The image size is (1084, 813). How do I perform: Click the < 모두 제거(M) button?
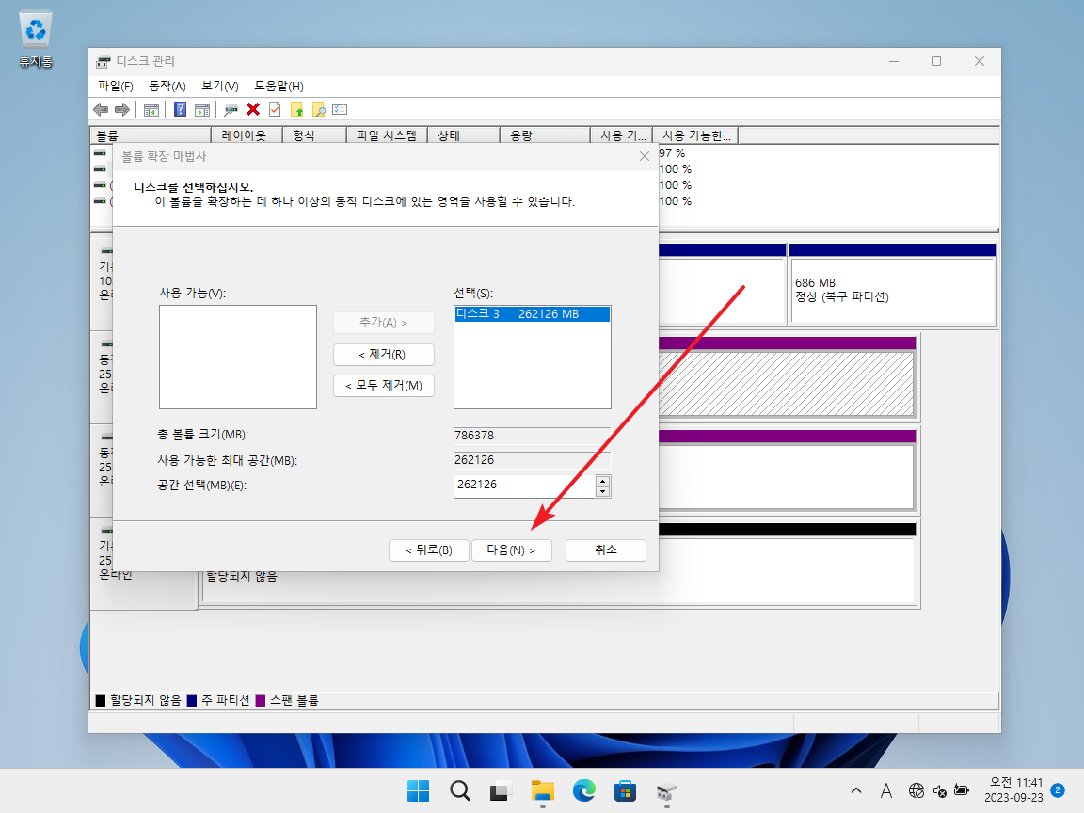pyautogui.click(x=384, y=386)
